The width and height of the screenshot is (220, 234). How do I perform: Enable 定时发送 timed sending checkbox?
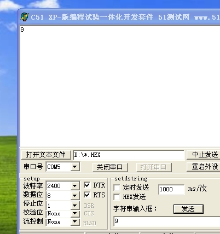[117, 188]
